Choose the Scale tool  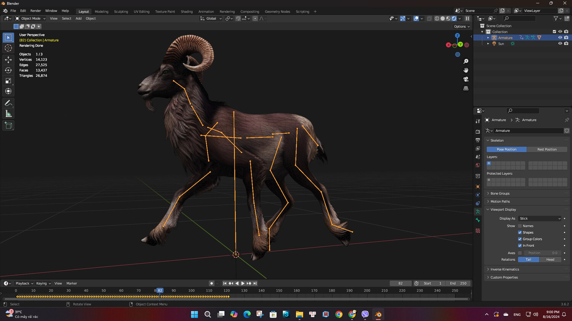8,81
